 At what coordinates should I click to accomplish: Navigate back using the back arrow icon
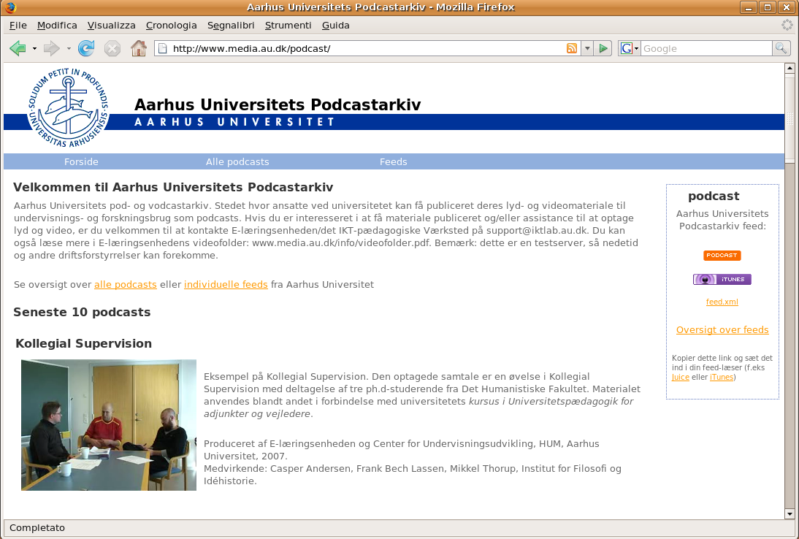pyautogui.click(x=17, y=48)
